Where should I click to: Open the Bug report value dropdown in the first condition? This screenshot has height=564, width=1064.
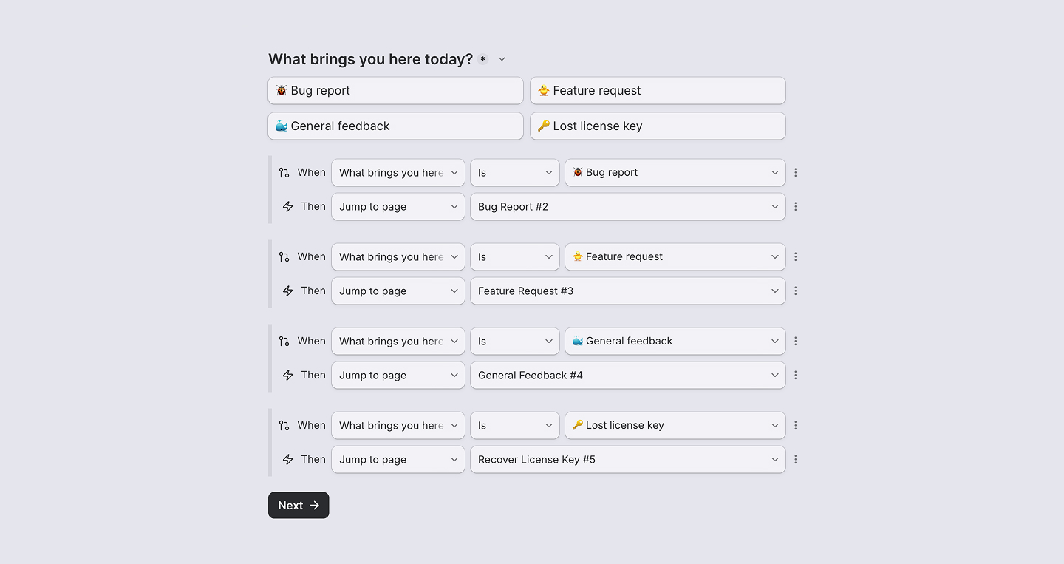675,172
